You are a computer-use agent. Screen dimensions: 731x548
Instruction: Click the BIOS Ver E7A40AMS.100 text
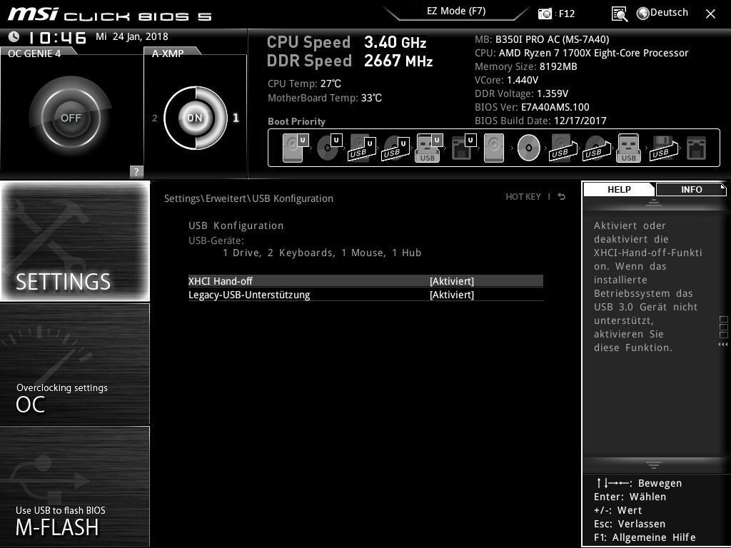pyautogui.click(x=532, y=107)
